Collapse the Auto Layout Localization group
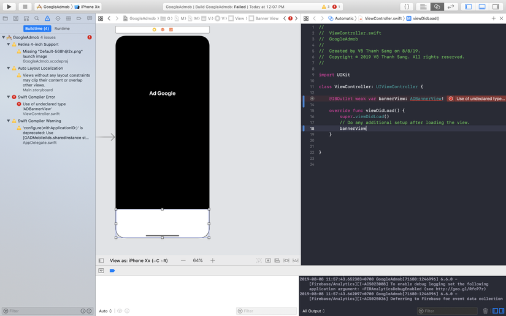Screen dimensions: 506x316 coord(9,69)
